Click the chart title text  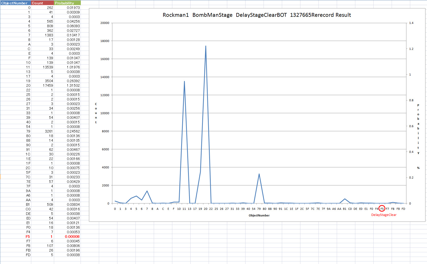click(x=257, y=15)
